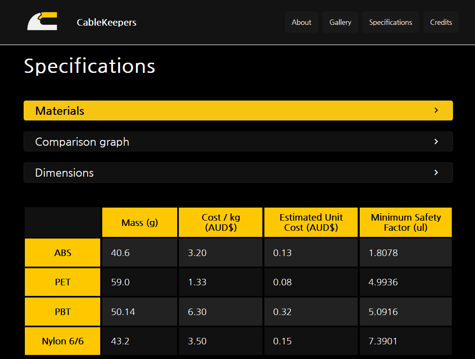This screenshot has height=359, width=475.
Task: Go to the Gallery page
Action: (x=340, y=22)
